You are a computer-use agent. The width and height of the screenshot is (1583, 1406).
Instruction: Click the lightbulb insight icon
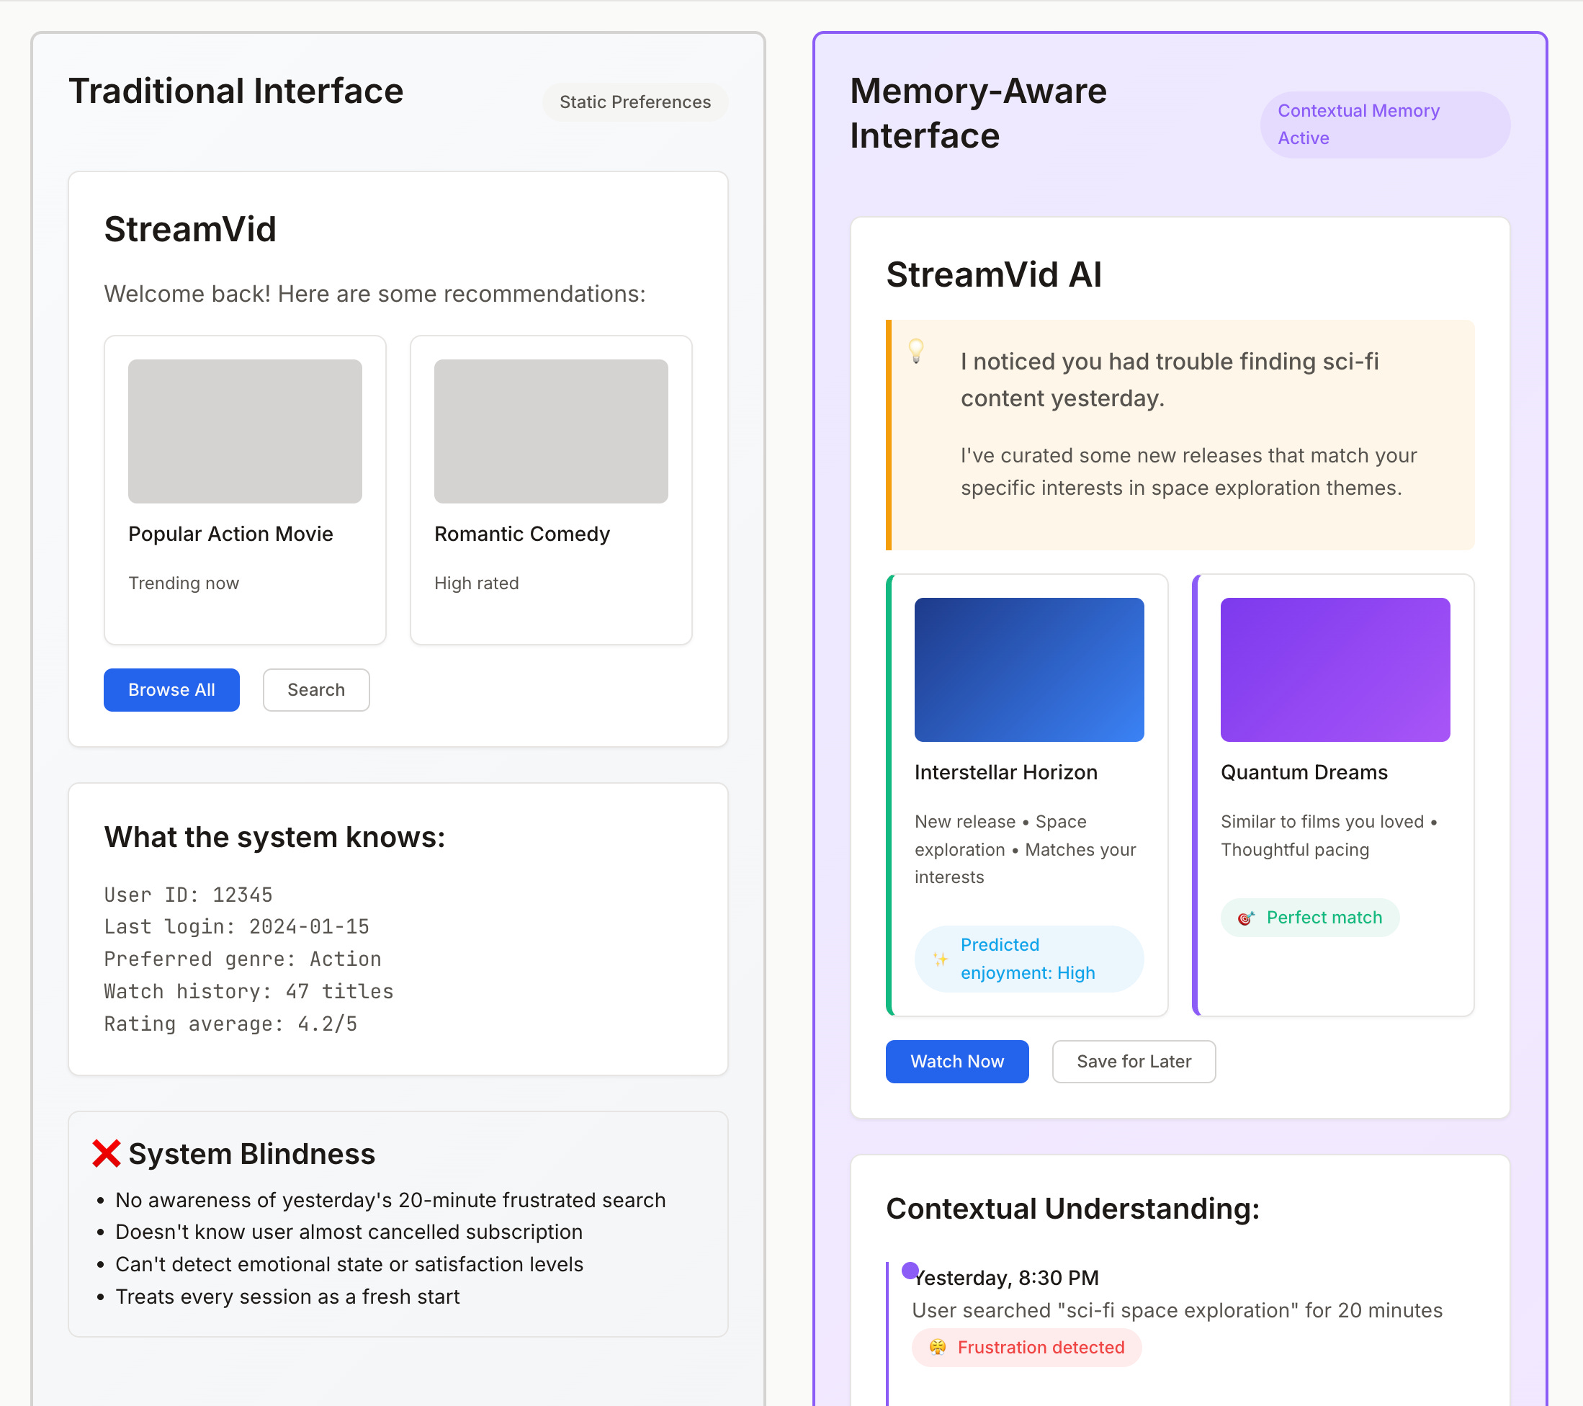[x=916, y=350]
